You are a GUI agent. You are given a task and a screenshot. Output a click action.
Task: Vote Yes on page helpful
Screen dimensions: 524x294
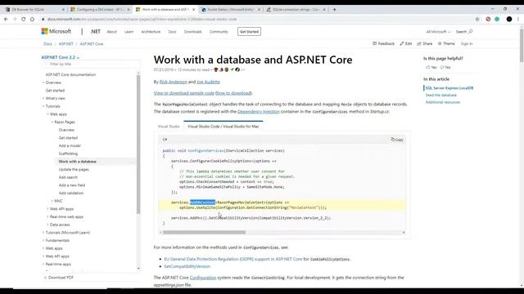(x=431, y=67)
